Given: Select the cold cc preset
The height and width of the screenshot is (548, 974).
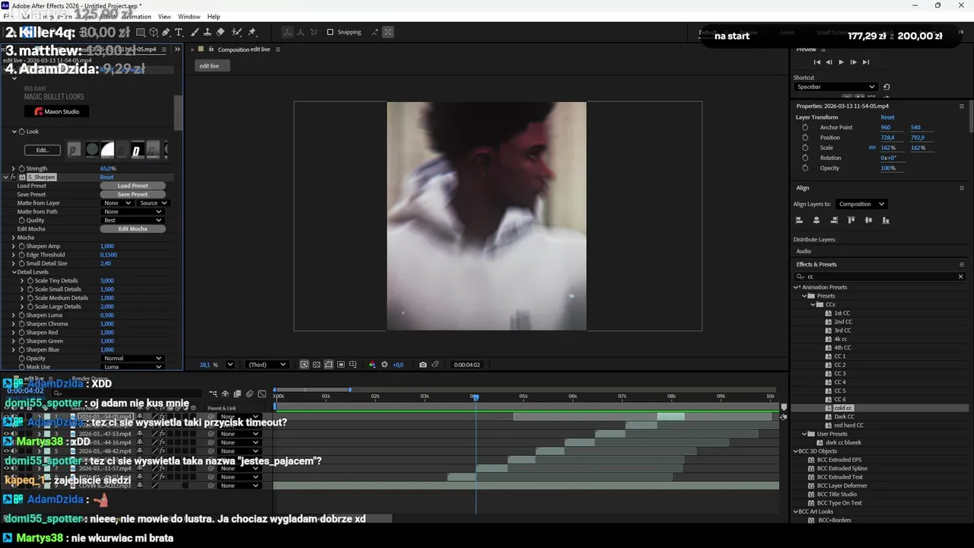Looking at the screenshot, I should (843, 408).
